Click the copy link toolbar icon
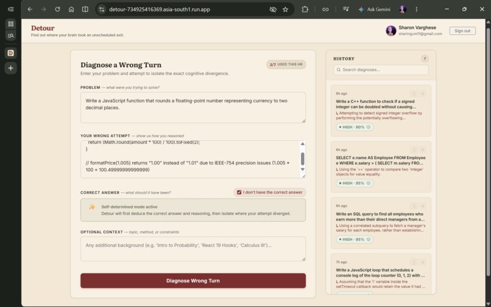The image size is (491, 307). click(x=325, y=9)
